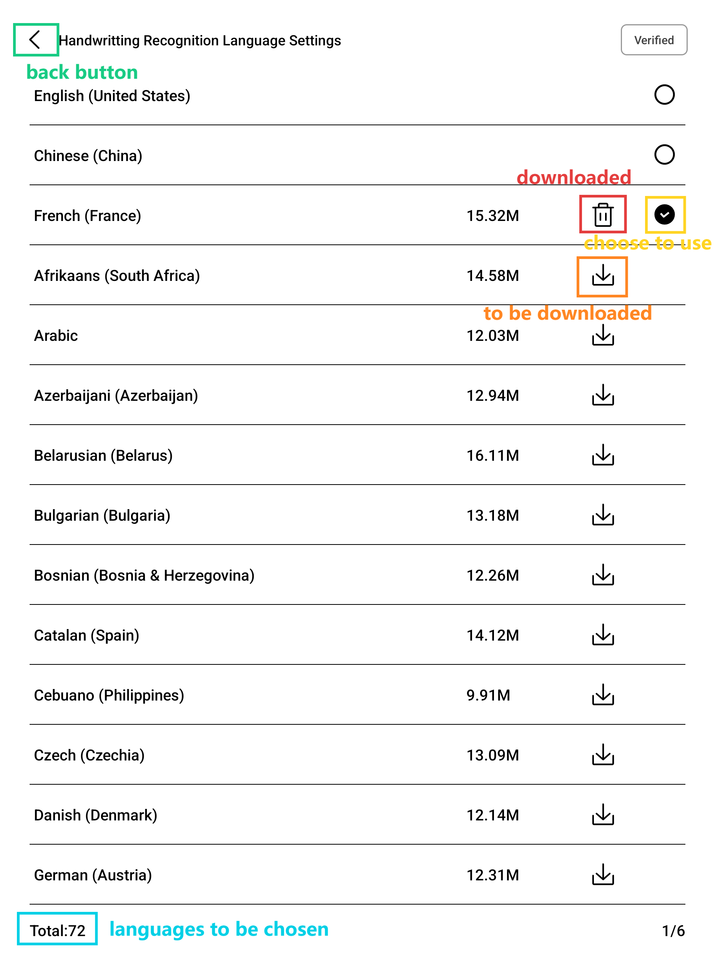
Task: Toggle the French (France) selected radio button
Action: coord(664,214)
